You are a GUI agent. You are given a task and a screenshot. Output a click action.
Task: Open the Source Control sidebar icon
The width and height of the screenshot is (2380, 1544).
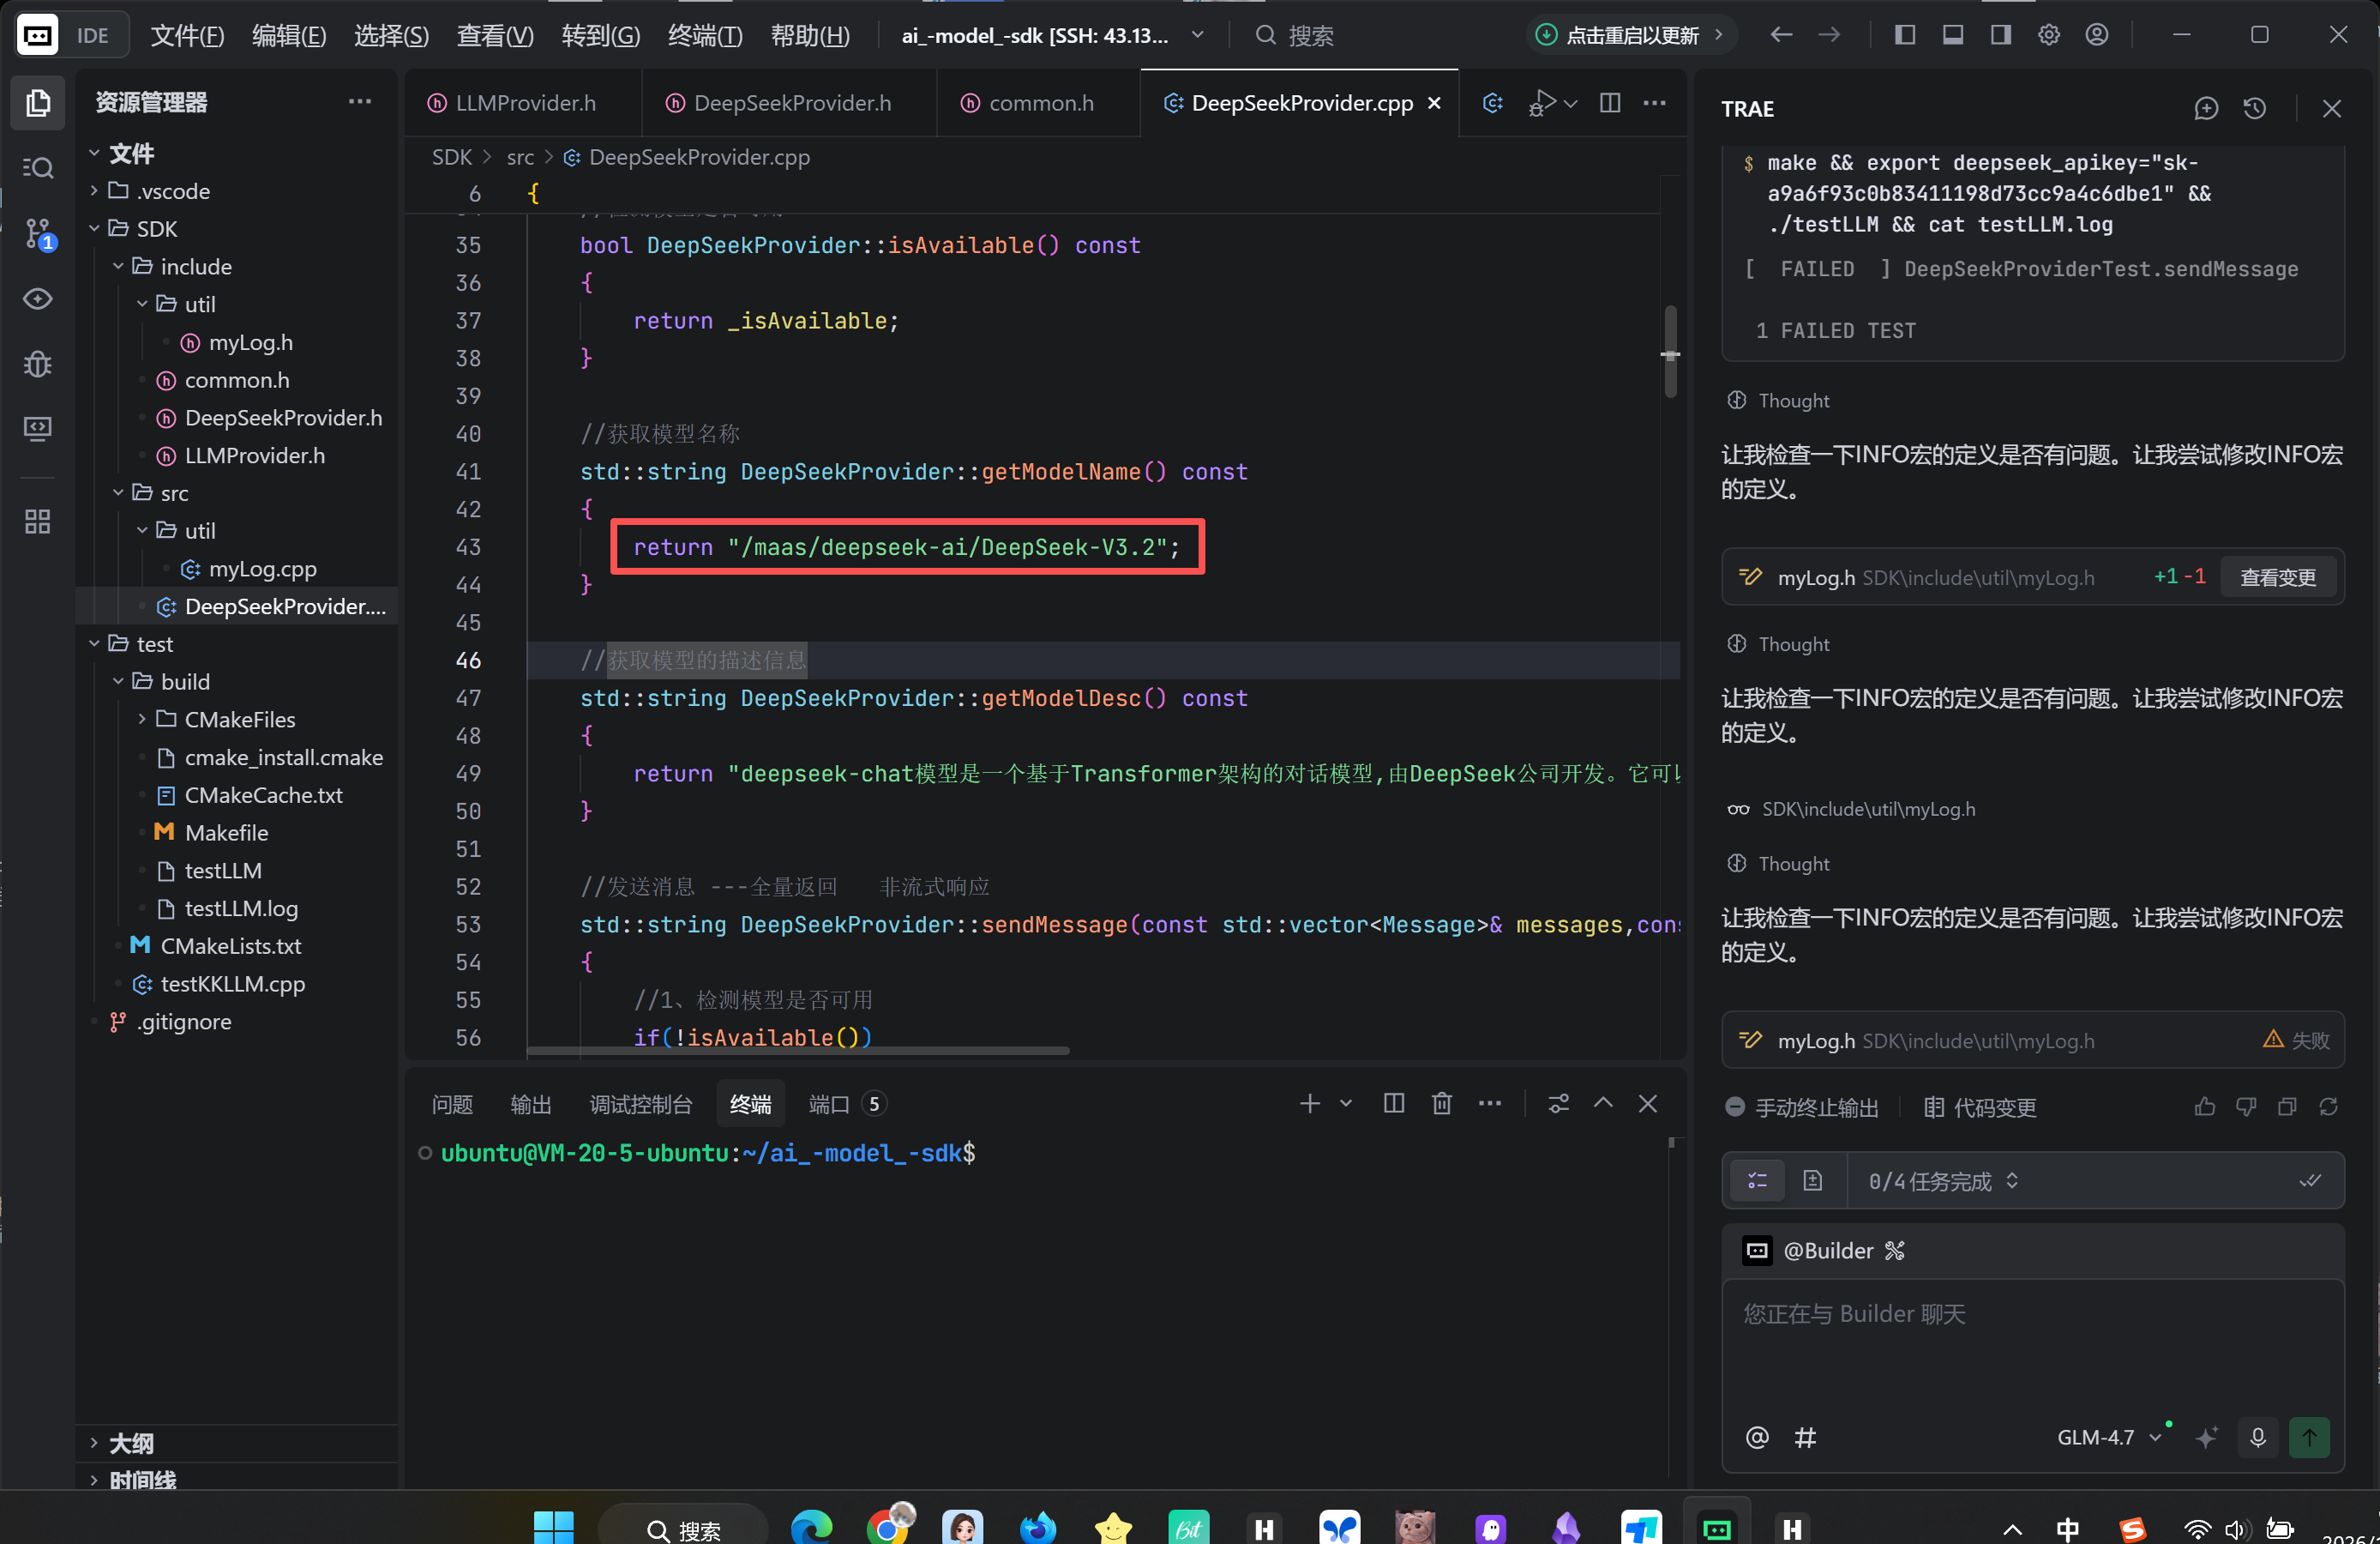pos(38,233)
